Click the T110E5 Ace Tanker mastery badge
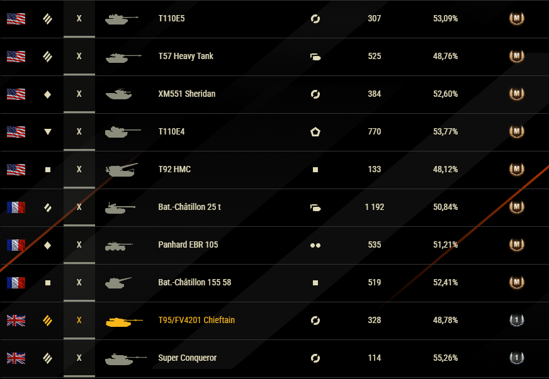 [516, 18]
